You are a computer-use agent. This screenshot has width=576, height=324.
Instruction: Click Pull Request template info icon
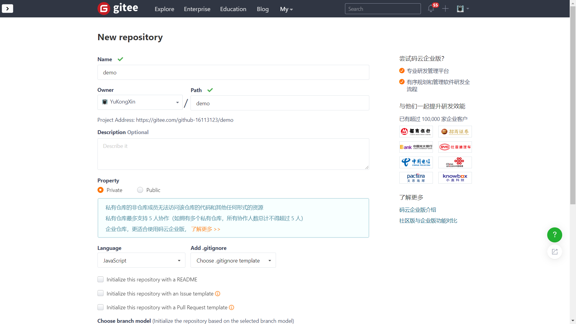(x=232, y=307)
